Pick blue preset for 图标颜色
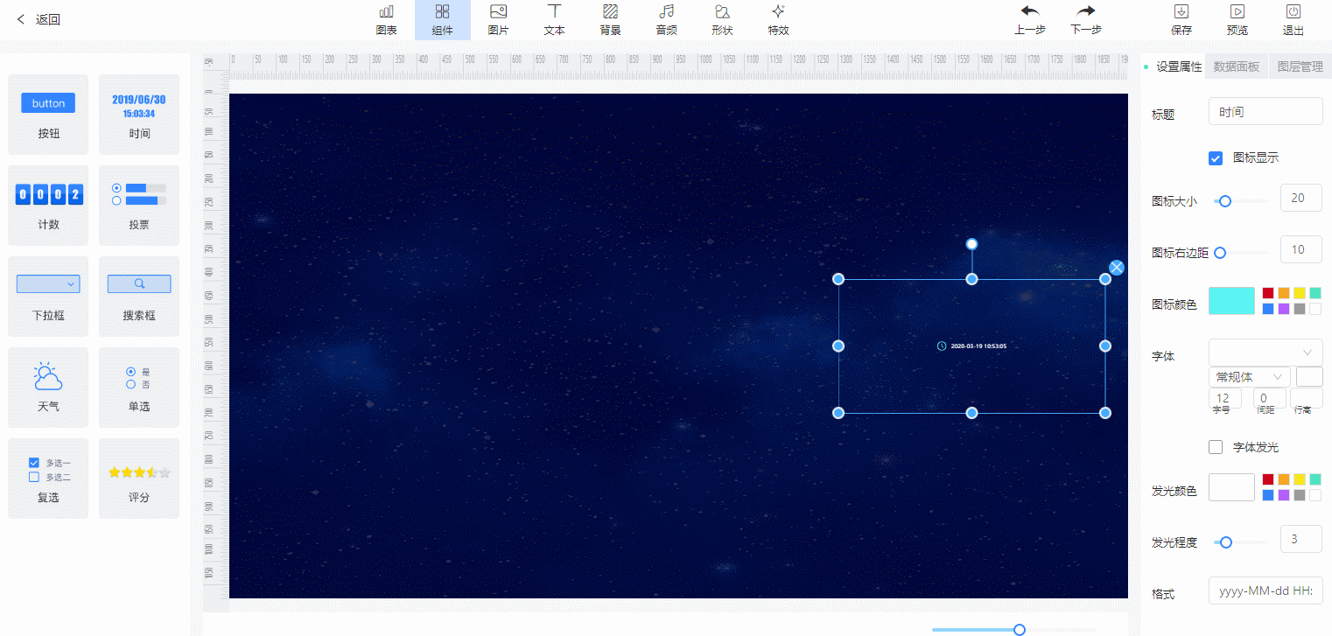The height and width of the screenshot is (636, 1332). pos(1268,309)
